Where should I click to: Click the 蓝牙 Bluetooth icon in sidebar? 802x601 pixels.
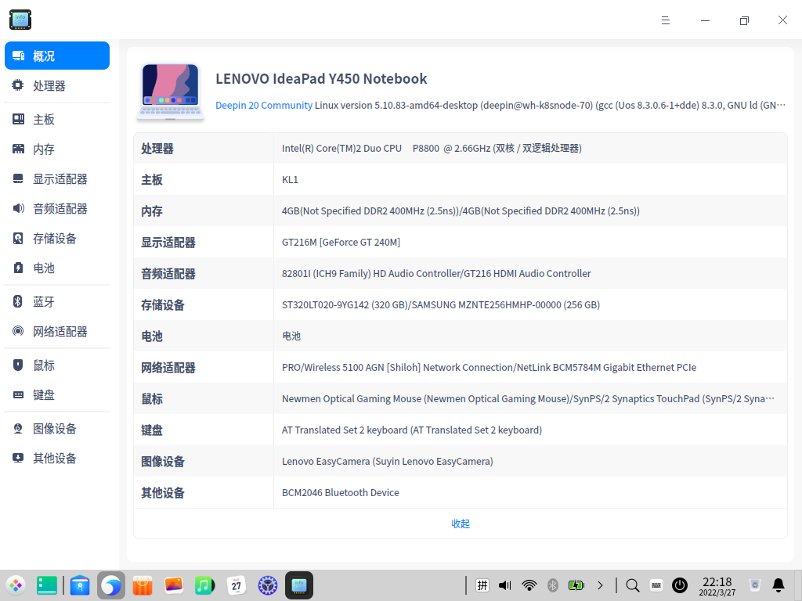pos(18,301)
